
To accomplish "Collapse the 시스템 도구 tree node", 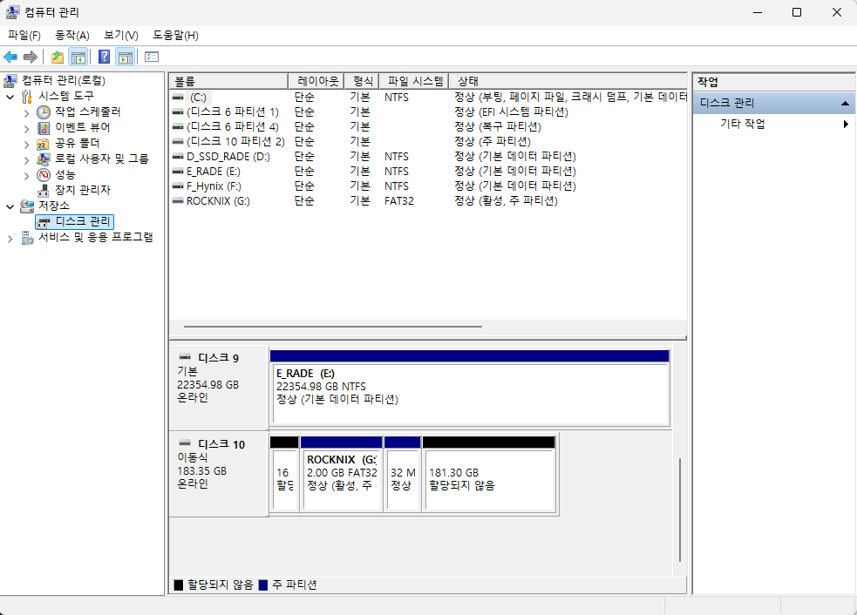I will pos(10,98).
